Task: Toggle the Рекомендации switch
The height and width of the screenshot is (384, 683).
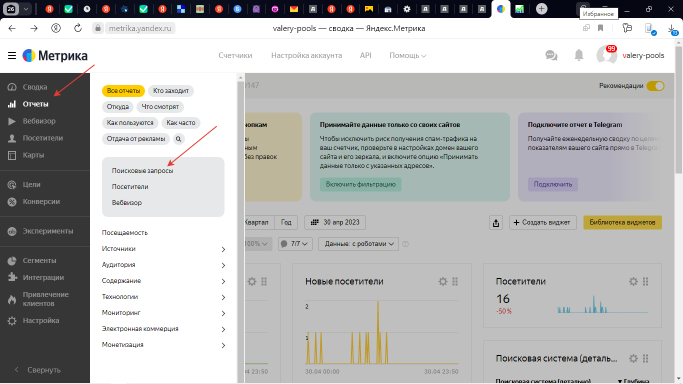Action: coord(655,86)
